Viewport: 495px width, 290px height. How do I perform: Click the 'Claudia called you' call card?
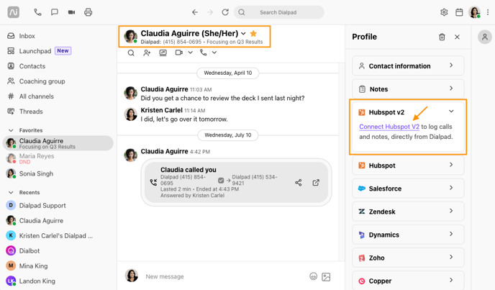click(x=236, y=182)
